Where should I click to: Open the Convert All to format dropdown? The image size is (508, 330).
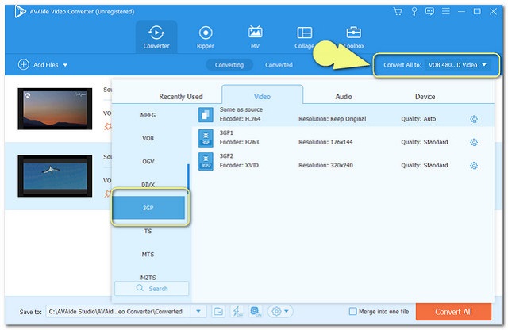tap(457, 65)
